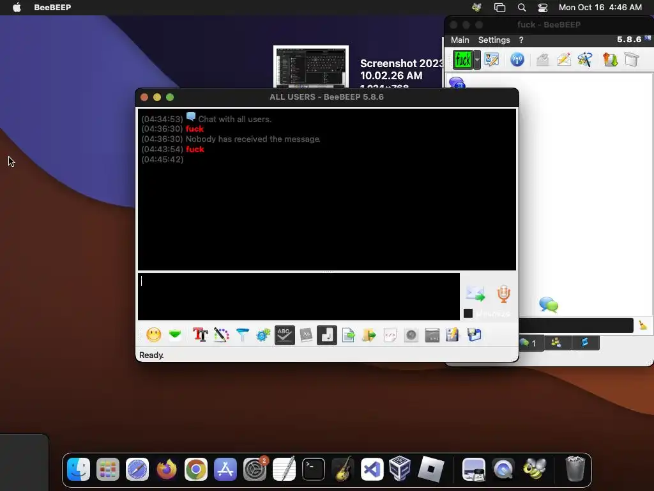The image size is (654, 491).
Task: Click the grayed-out envelope icon in main toolbar
Action: point(542,59)
